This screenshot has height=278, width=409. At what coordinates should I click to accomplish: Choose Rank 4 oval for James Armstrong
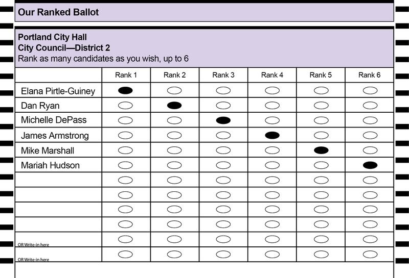[272, 135]
